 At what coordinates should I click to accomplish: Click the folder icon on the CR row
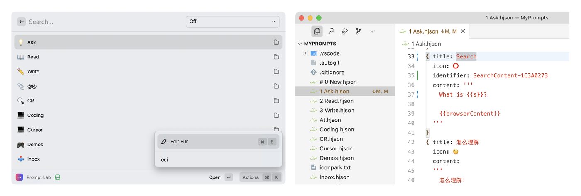[276, 101]
